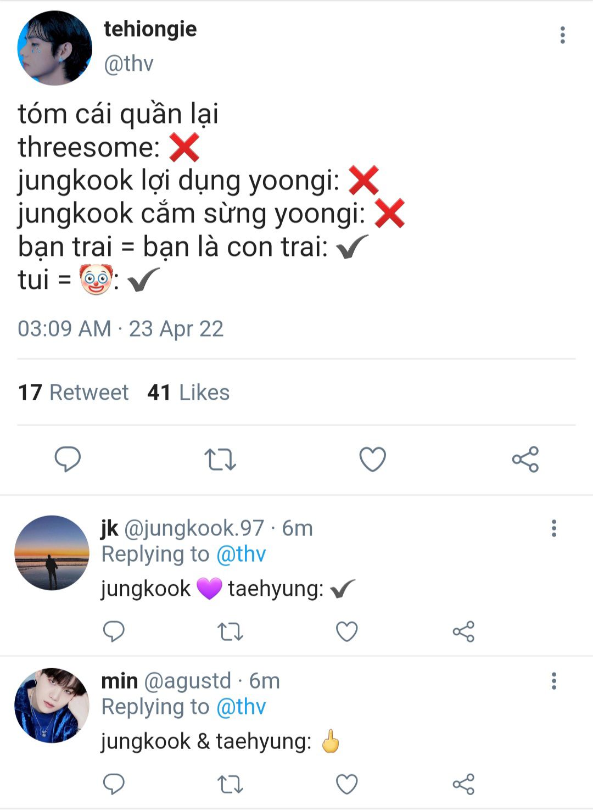Like jk's reply
Viewport: 593px width, 811px height.
pyautogui.click(x=347, y=631)
